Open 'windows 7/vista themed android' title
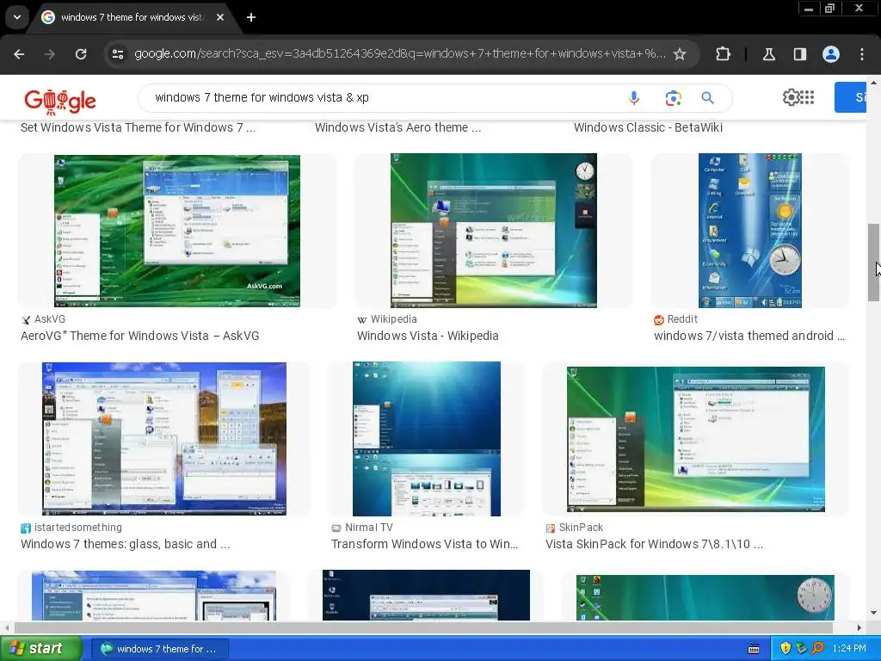Image resolution: width=881 pixels, height=661 pixels. point(749,337)
